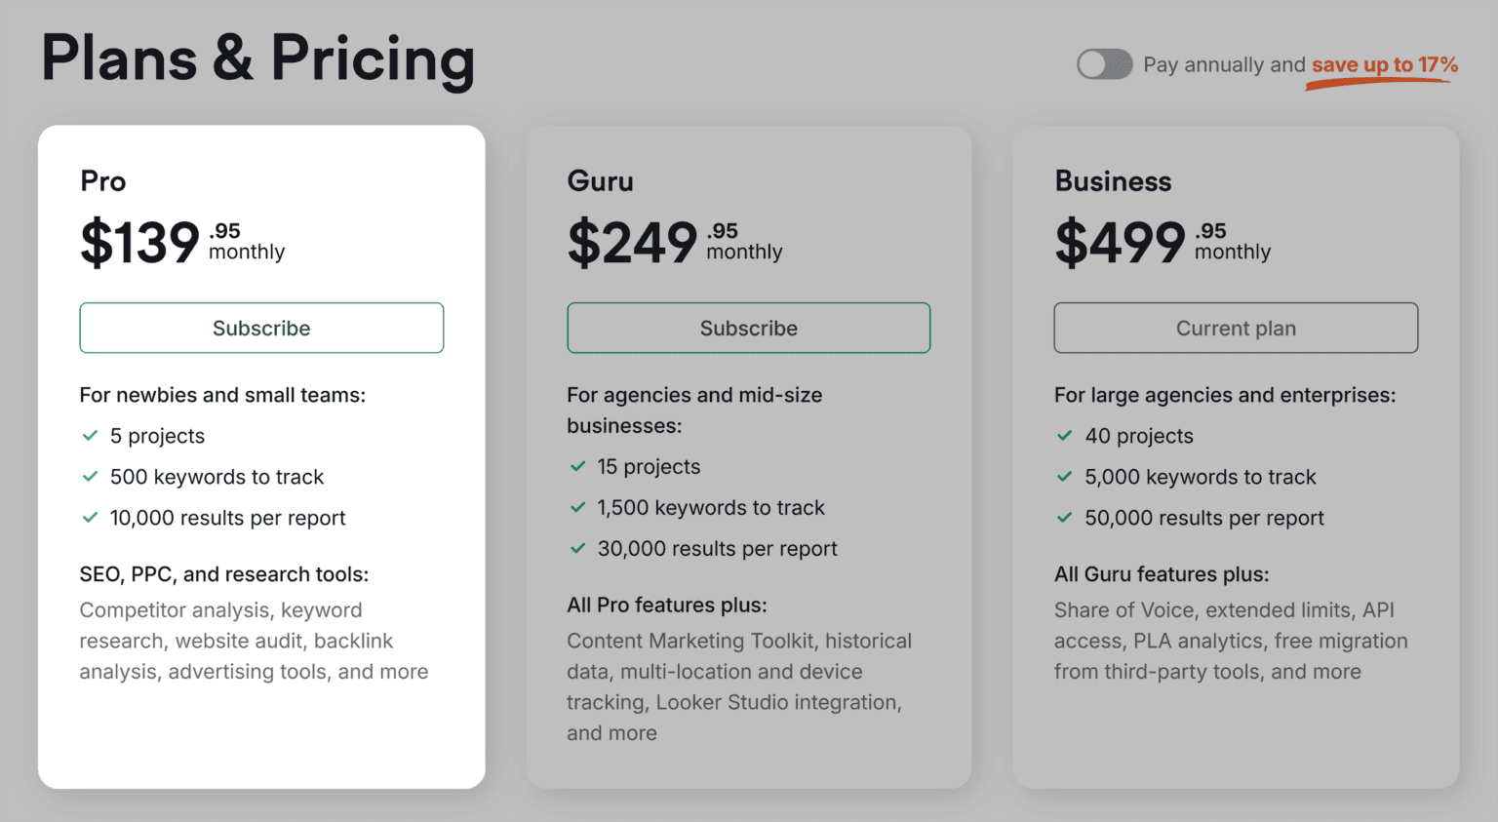
Task: Subscribe to the Guru plan
Action: click(748, 328)
